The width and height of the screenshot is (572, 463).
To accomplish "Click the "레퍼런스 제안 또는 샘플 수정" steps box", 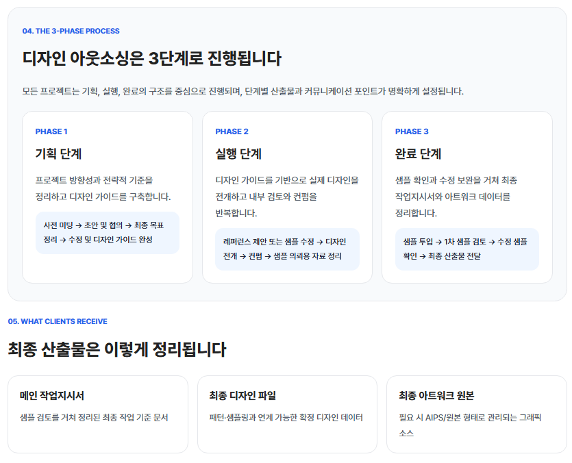I will pyautogui.click(x=286, y=249).
